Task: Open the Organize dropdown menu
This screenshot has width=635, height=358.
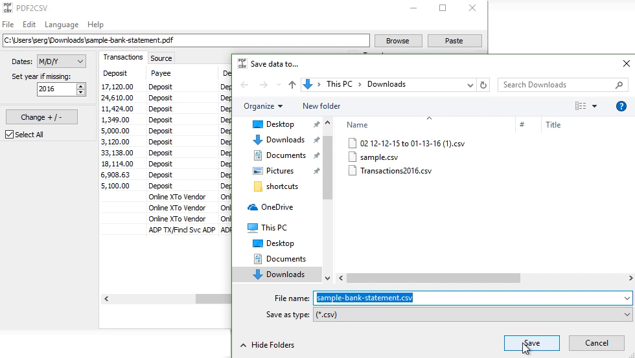Action: [x=263, y=106]
